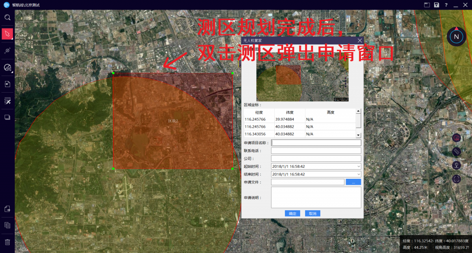Click the 申请文件 path field
Image resolution: width=472 pixels, height=253 pixels.
coord(307,182)
